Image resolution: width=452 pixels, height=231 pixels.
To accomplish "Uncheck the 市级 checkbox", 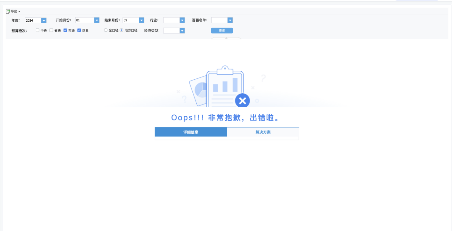I will 65,30.
